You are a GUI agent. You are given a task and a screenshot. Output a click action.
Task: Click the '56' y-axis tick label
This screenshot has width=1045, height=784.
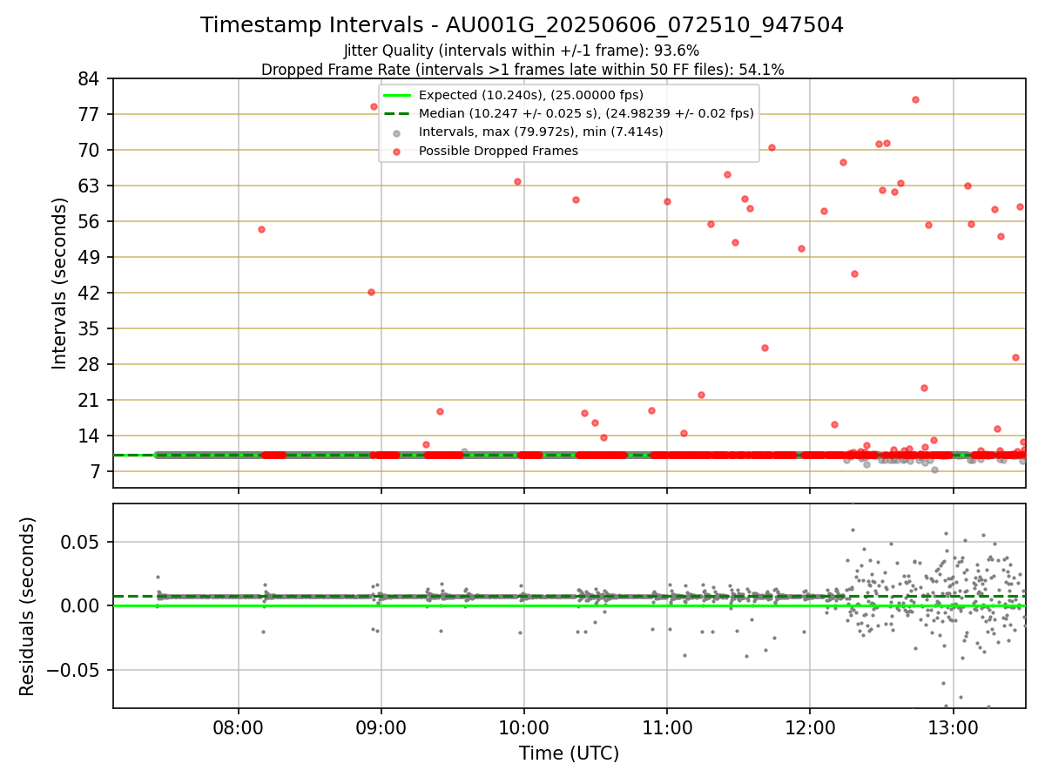(x=90, y=221)
